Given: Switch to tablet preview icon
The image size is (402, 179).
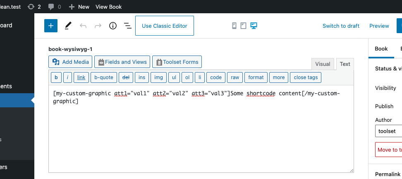Looking at the screenshot, I should pyautogui.click(x=243, y=26).
